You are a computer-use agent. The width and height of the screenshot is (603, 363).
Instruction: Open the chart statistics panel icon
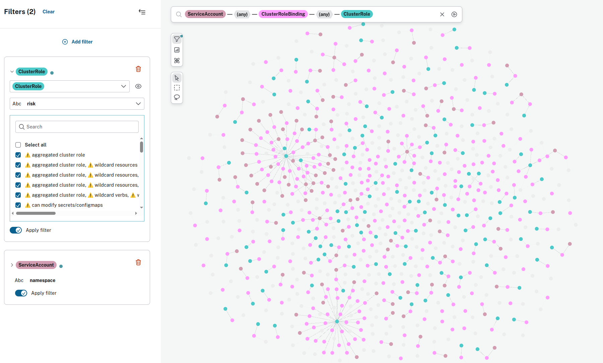(x=177, y=50)
